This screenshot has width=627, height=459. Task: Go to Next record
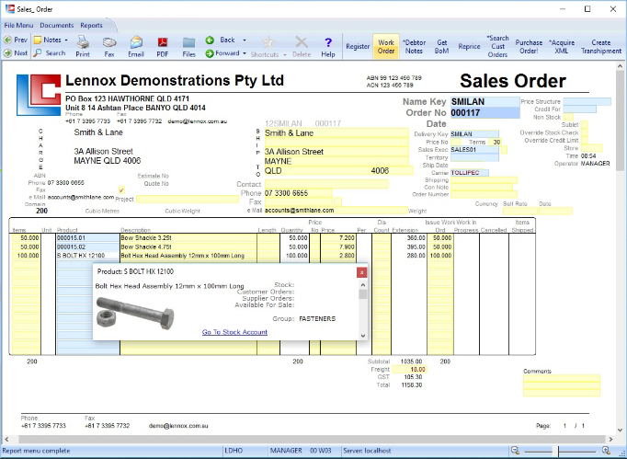(x=16, y=53)
